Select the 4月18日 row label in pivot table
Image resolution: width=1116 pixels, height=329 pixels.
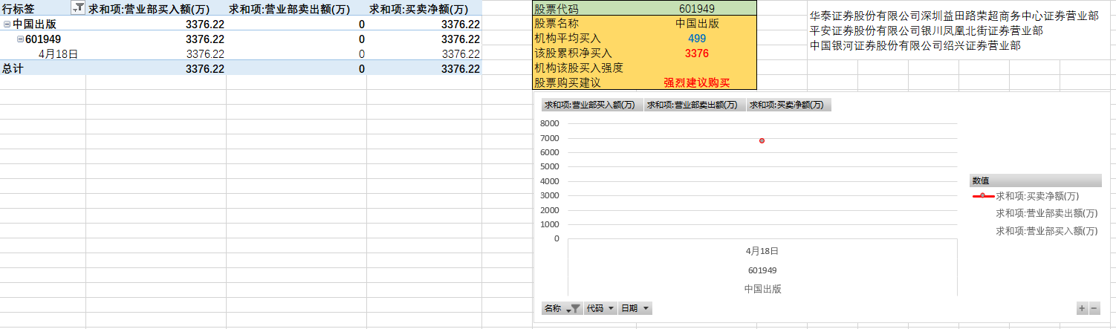tap(58, 53)
